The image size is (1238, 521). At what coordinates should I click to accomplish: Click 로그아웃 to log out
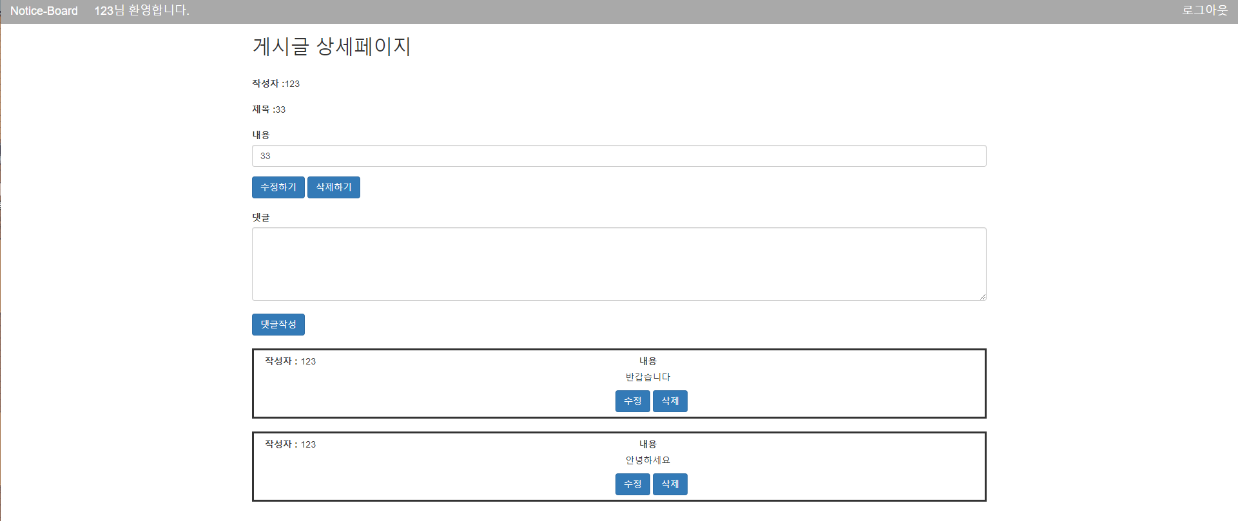1204,10
